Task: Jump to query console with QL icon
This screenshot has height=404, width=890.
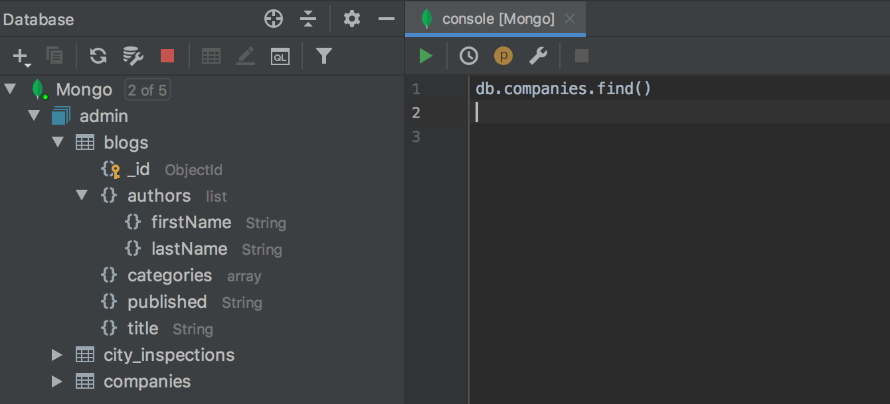Action: [280, 56]
